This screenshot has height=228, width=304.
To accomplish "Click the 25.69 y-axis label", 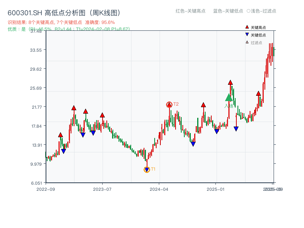I will tap(36, 88).
